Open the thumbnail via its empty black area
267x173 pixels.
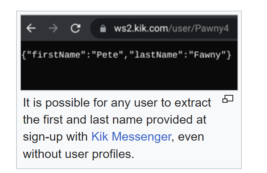pos(129,75)
